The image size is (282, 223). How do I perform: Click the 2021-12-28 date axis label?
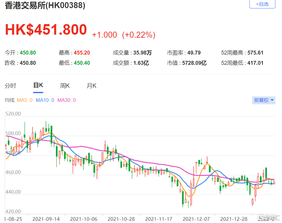point(234,219)
